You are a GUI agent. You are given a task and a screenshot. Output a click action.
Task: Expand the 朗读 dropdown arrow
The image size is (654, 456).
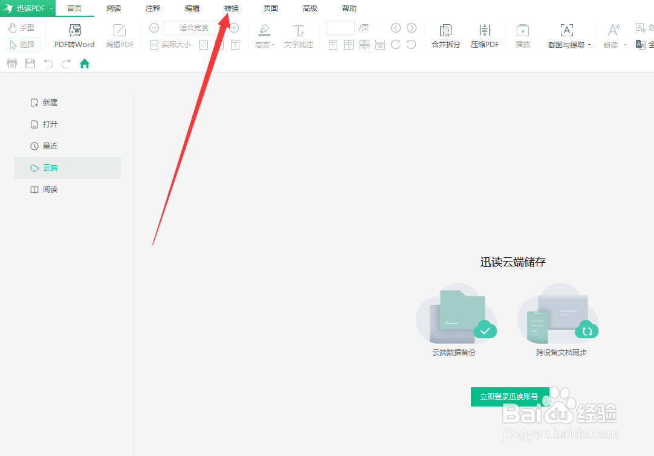pyautogui.click(x=625, y=45)
